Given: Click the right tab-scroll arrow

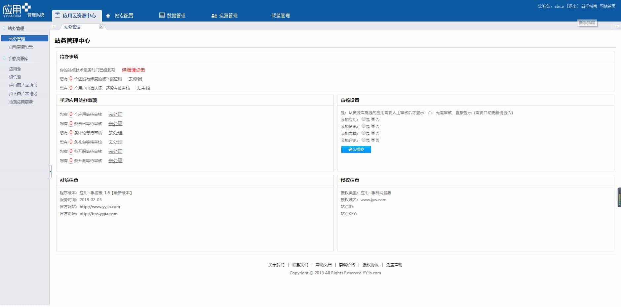Looking at the screenshot, I should pyautogui.click(x=617, y=27).
